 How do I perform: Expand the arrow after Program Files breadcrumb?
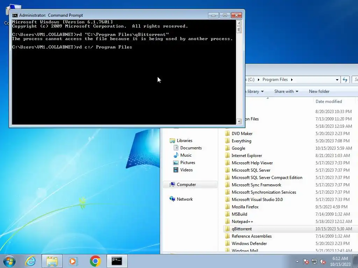coord(292,80)
